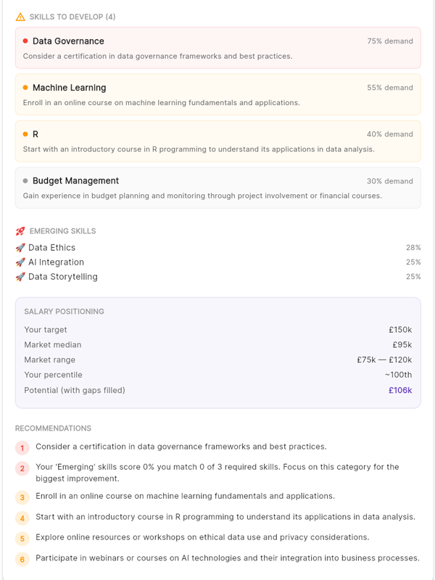
Task: Click the orange dot beside Machine Learning
Action: point(25,87)
